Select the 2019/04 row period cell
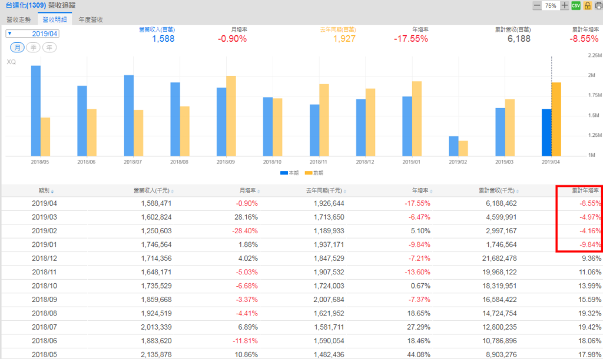The height and width of the screenshot is (359, 603). click(44, 203)
